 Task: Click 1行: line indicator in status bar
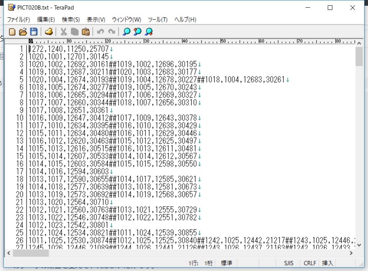coord(193,263)
